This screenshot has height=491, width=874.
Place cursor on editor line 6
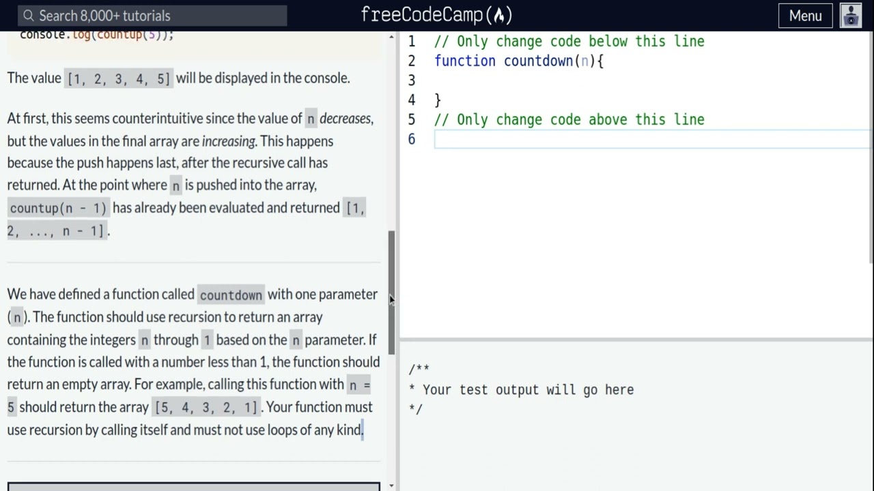(x=652, y=139)
